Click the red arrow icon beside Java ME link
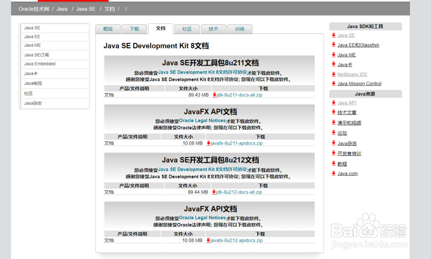This screenshot has height=259, width=431. 334,55
